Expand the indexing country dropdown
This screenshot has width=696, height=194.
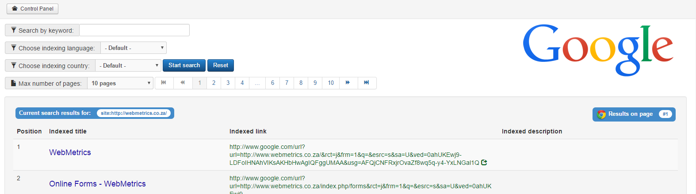[128, 65]
